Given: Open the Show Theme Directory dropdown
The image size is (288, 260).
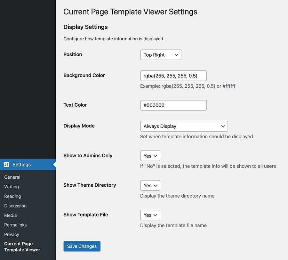Looking at the screenshot, I should pyautogui.click(x=150, y=185).
